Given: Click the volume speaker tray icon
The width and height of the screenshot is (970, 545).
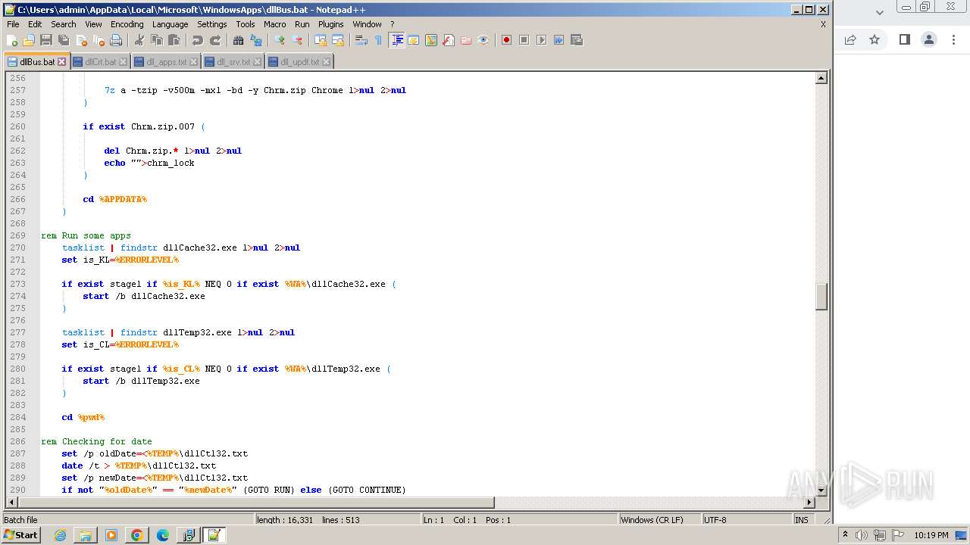Looking at the screenshot, I should click(x=862, y=535).
